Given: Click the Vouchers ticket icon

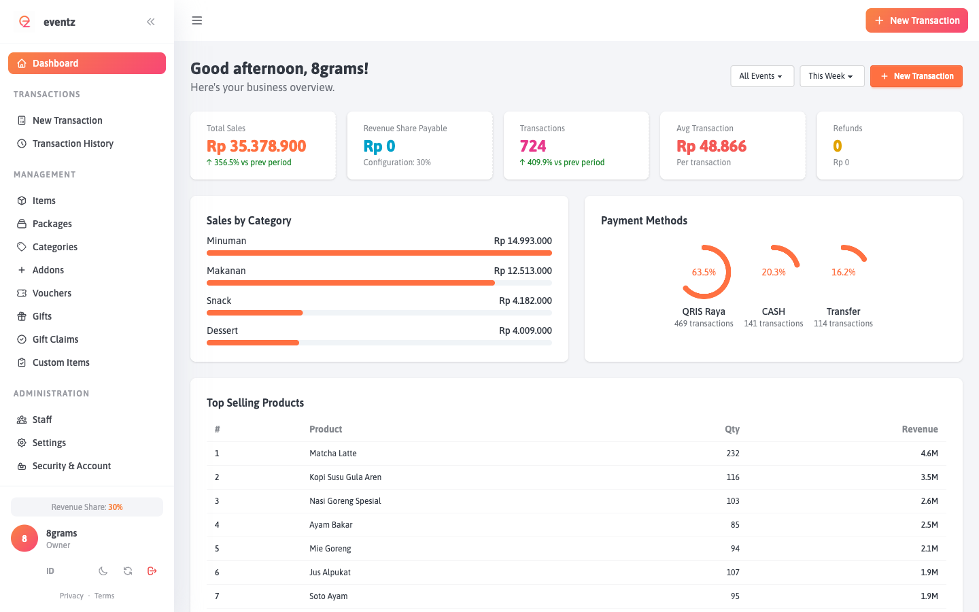Looking at the screenshot, I should pos(22,293).
